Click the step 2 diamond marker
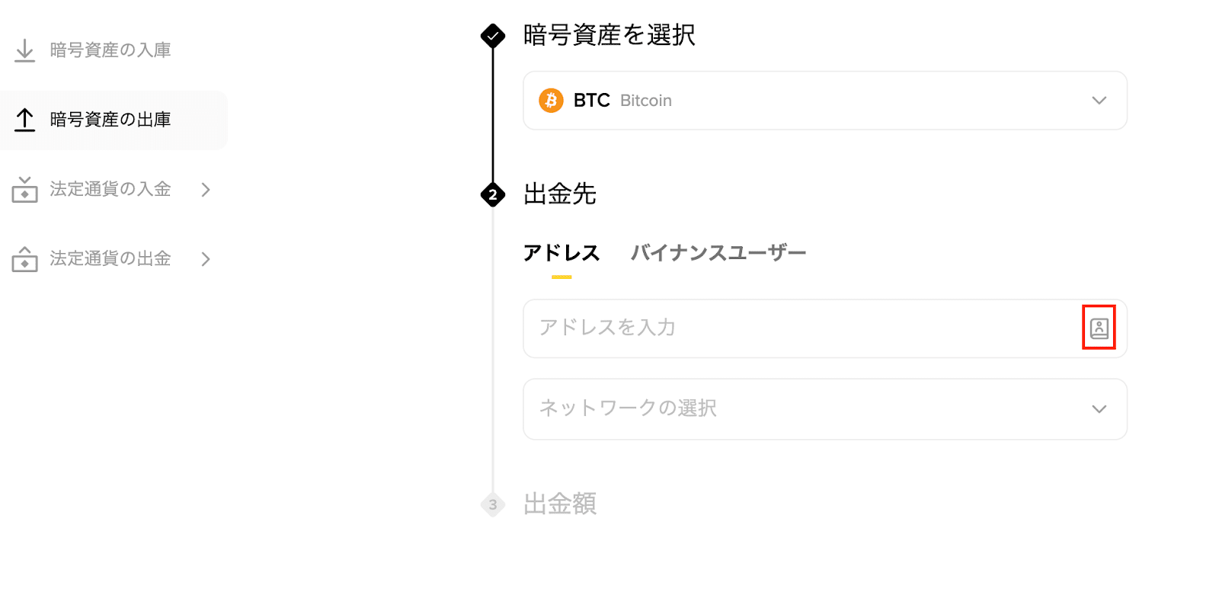This screenshot has height=615, width=1219. click(493, 195)
